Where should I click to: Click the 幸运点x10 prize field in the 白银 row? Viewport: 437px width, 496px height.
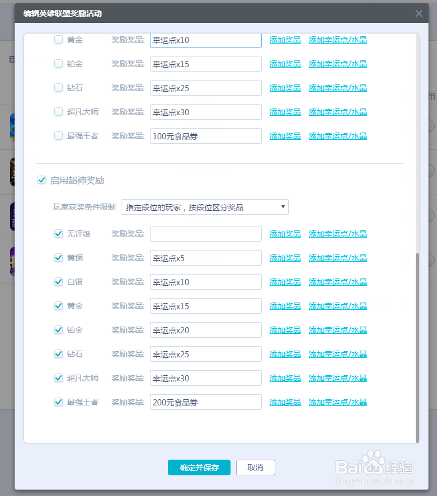point(206,282)
